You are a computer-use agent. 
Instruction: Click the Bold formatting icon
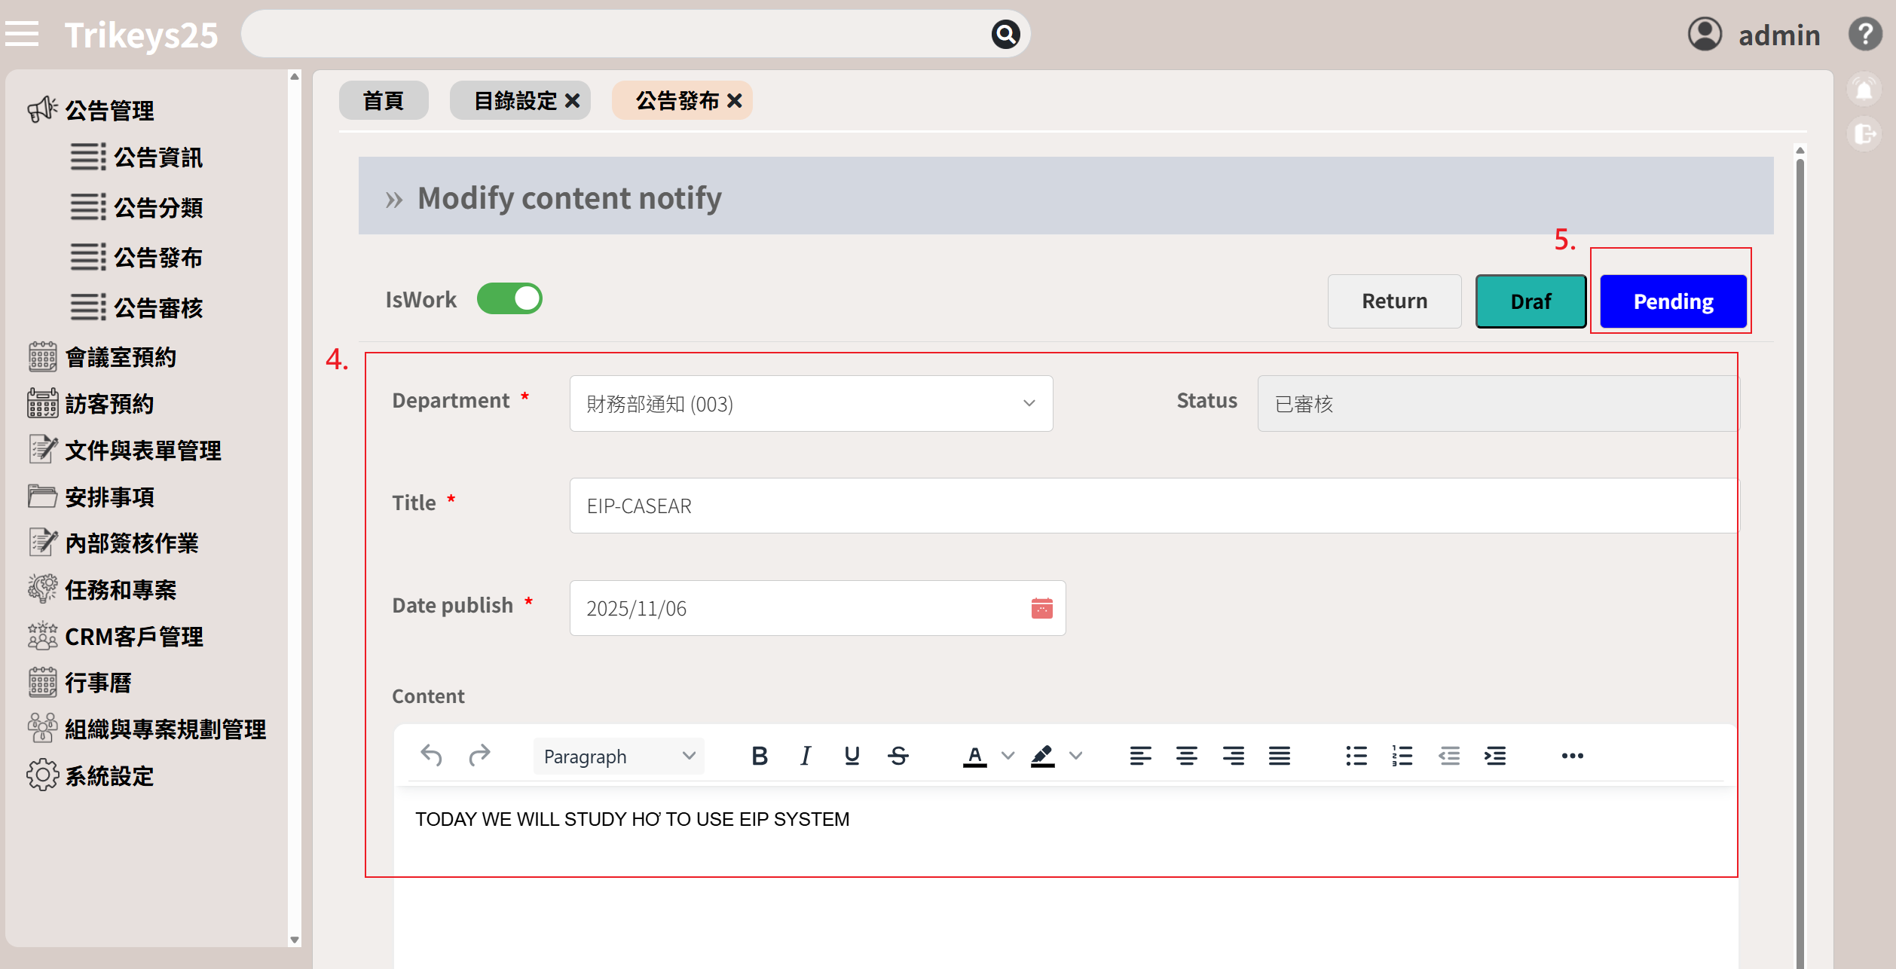[x=760, y=756]
